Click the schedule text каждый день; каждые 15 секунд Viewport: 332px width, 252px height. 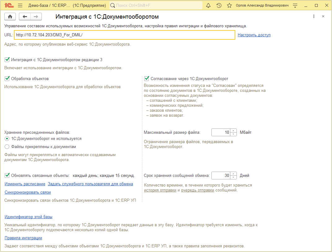click(104, 175)
